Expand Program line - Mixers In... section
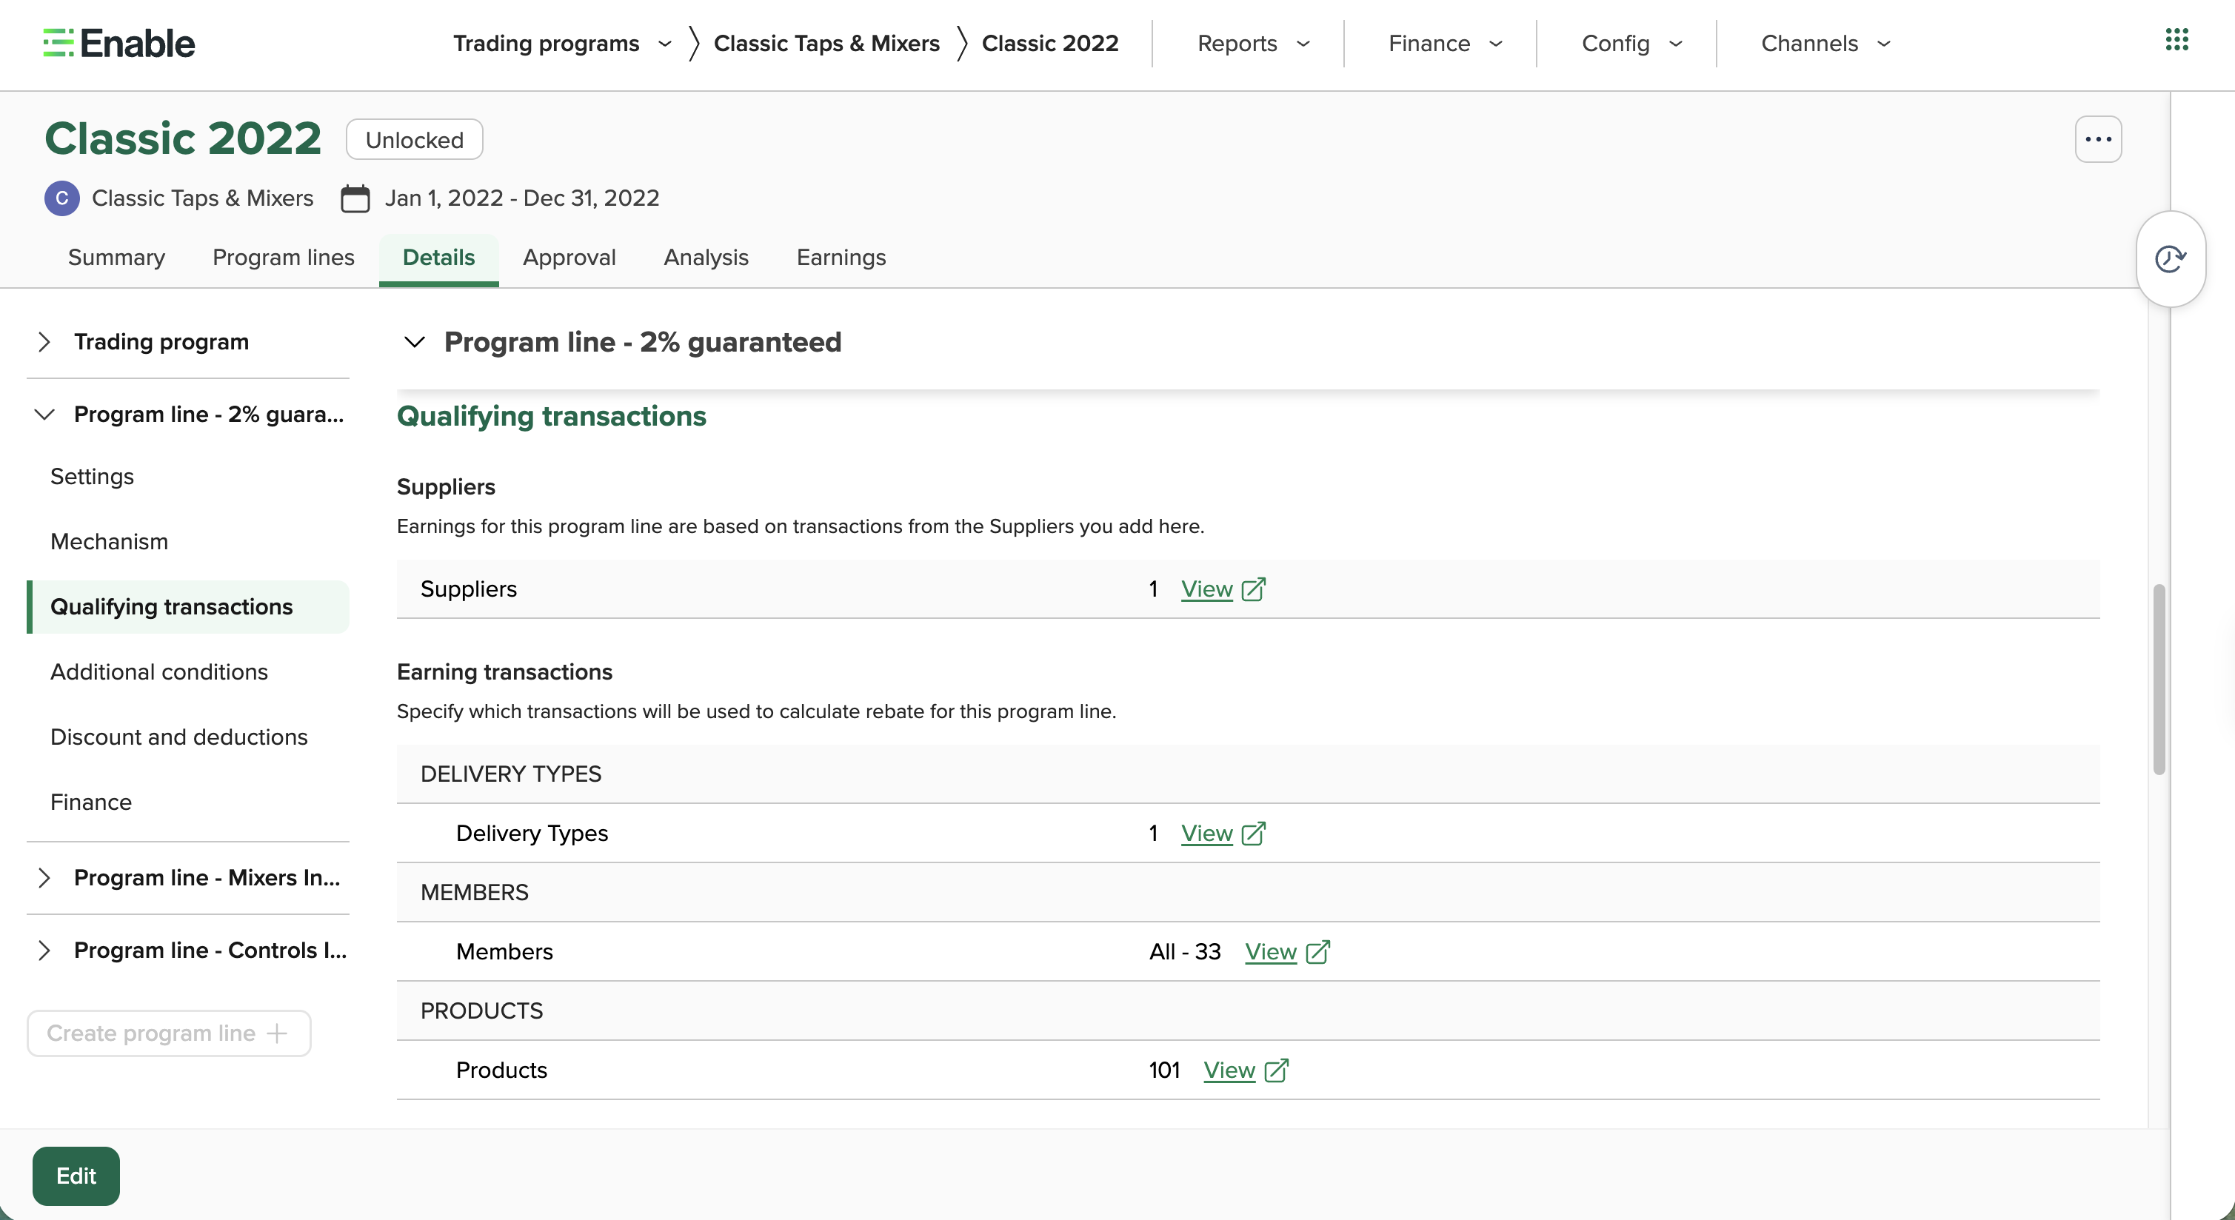The image size is (2235, 1220). point(45,877)
